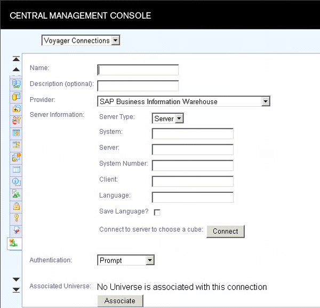Click the Associate button
Screen dimensions: 320x308
click(x=120, y=301)
